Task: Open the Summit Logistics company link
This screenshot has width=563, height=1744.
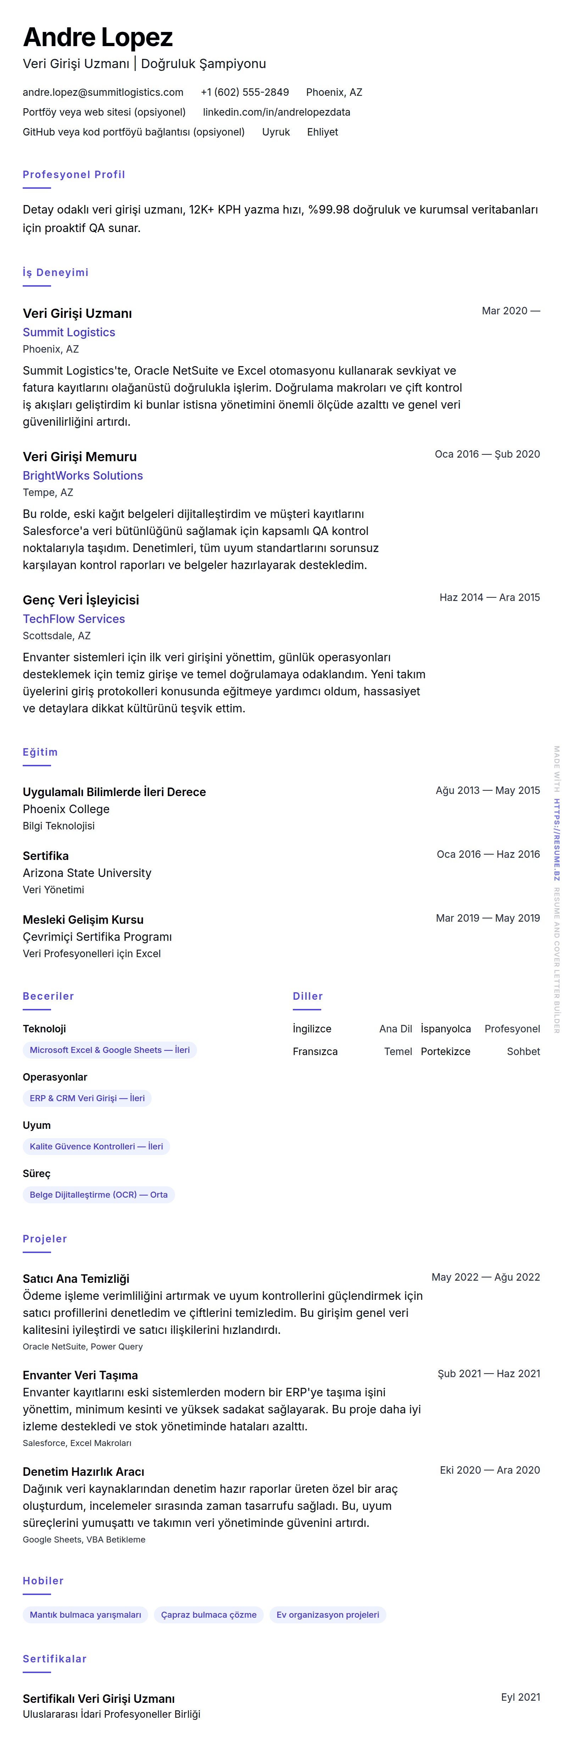Action: click(x=69, y=332)
